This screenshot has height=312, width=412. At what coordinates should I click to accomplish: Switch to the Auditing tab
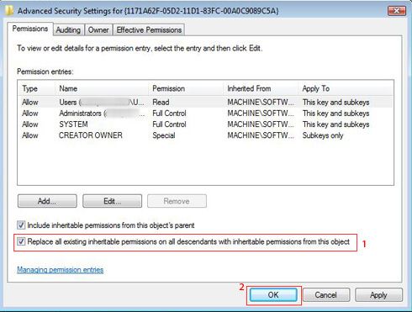point(68,29)
